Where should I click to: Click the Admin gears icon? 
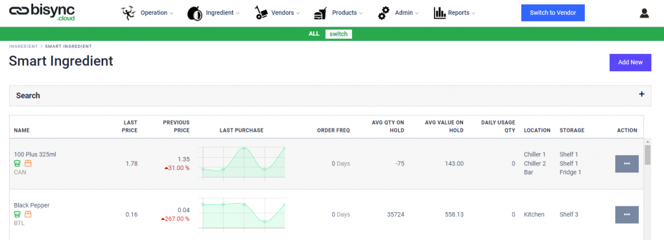point(384,13)
